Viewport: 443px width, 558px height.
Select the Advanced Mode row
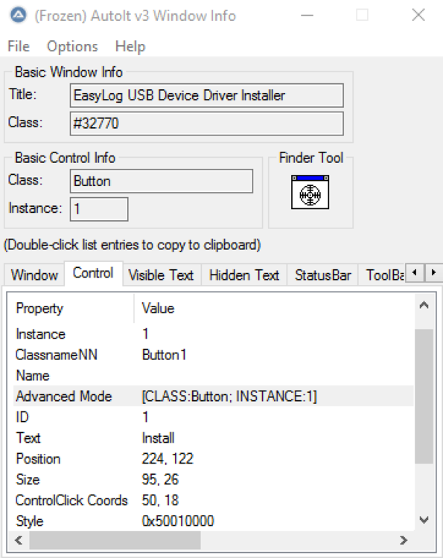coord(214,397)
